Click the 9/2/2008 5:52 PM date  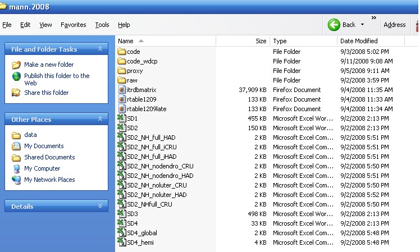click(364, 195)
